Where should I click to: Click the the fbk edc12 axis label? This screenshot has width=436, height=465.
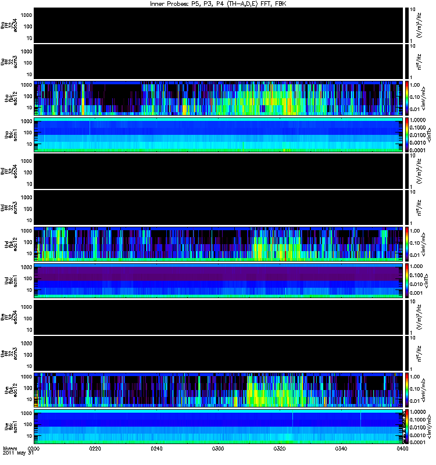click(x=11, y=391)
